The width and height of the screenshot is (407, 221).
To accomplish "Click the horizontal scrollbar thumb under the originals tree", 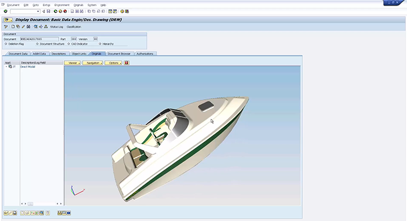I will pyautogui.click(x=30, y=204).
